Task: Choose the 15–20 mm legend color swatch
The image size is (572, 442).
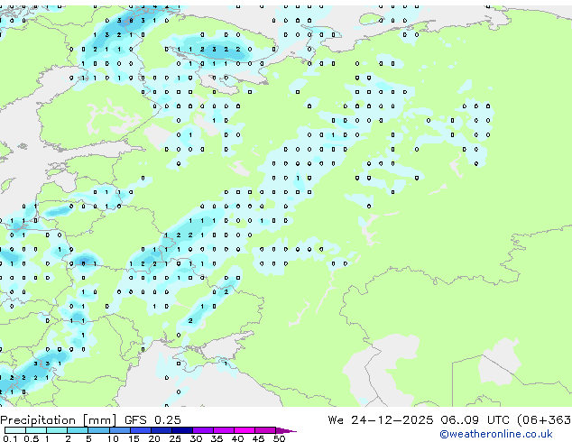Action: [x=141, y=430]
